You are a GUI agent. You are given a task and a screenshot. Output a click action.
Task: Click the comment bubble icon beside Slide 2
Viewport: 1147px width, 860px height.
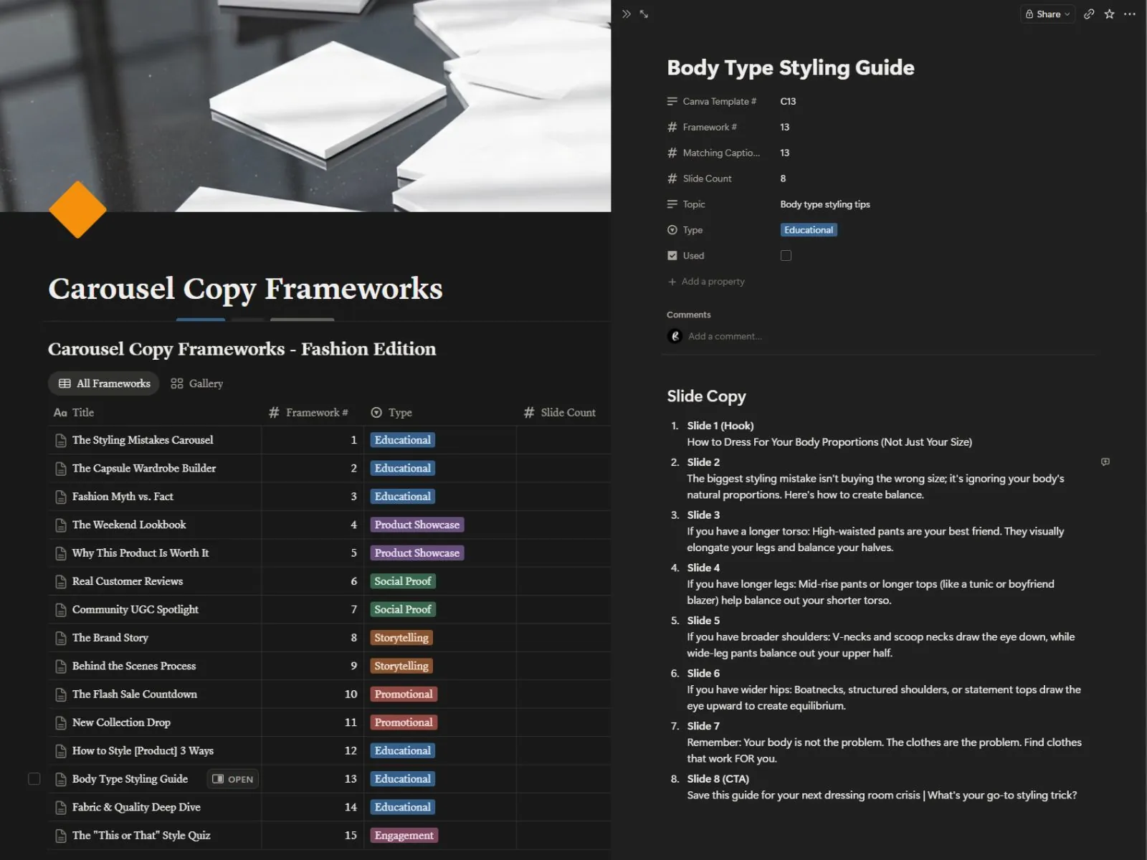pyautogui.click(x=1105, y=462)
